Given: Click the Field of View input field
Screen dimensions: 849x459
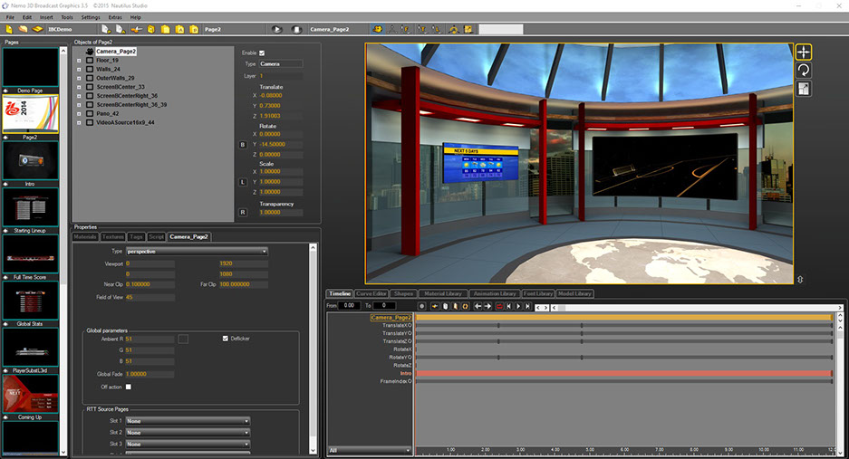Looking at the screenshot, I should click(x=150, y=296).
